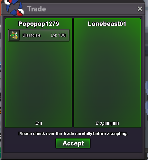Click the Lvl: 100 label on Blastoise
Image resolution: width=148 pixels, height=160 pixels.
(58, 35)
